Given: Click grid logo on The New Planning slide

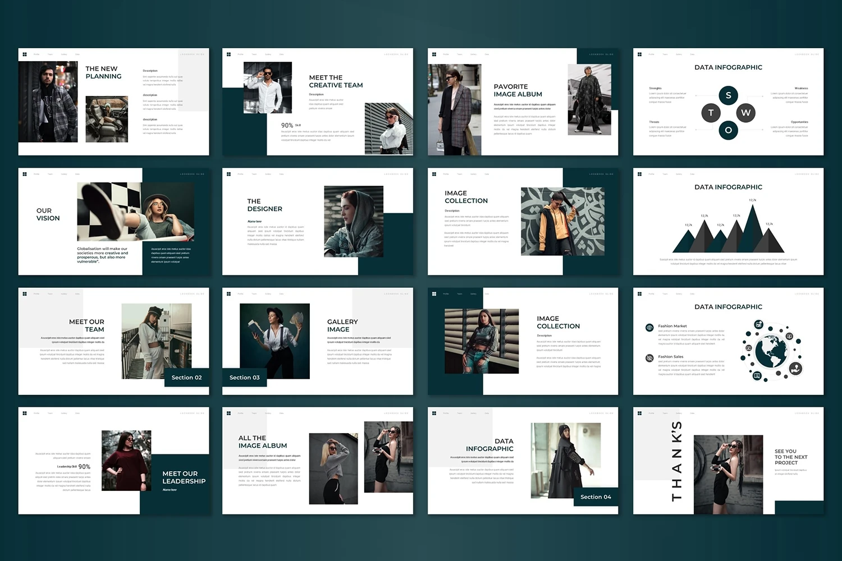Looking at the screenshot, I should 25,54.
